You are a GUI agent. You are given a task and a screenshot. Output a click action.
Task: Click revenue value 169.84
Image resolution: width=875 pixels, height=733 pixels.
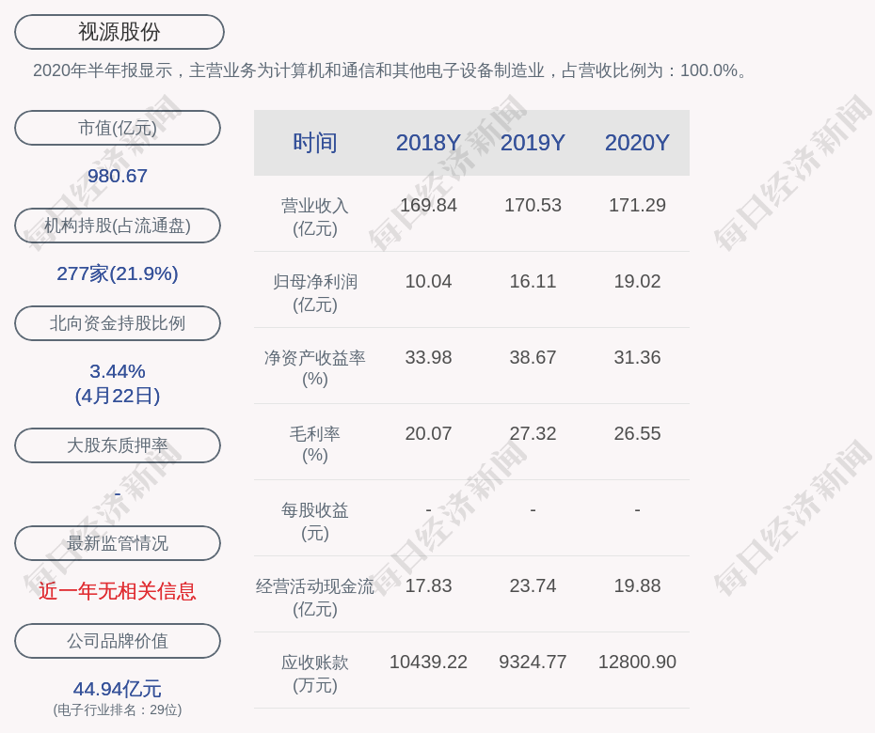(x=429, y=205)
